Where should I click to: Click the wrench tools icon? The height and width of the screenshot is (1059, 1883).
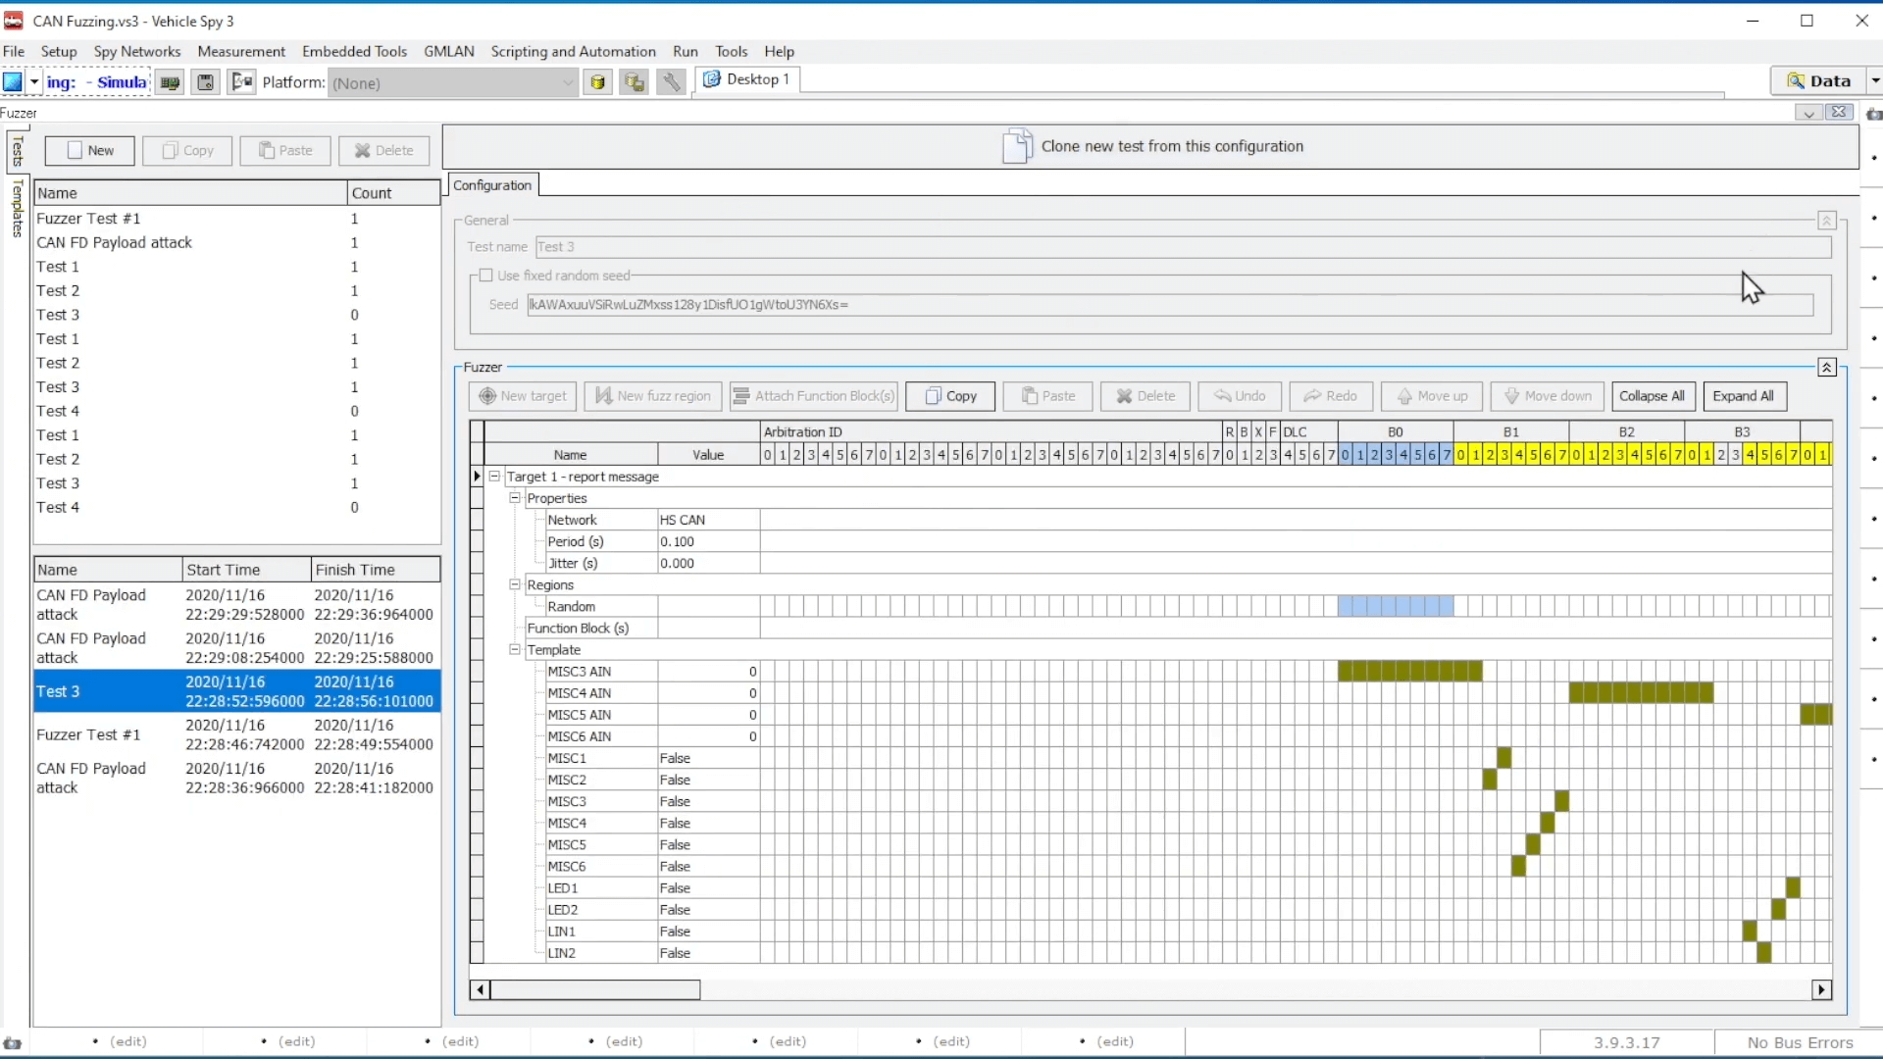pos(671,82)
